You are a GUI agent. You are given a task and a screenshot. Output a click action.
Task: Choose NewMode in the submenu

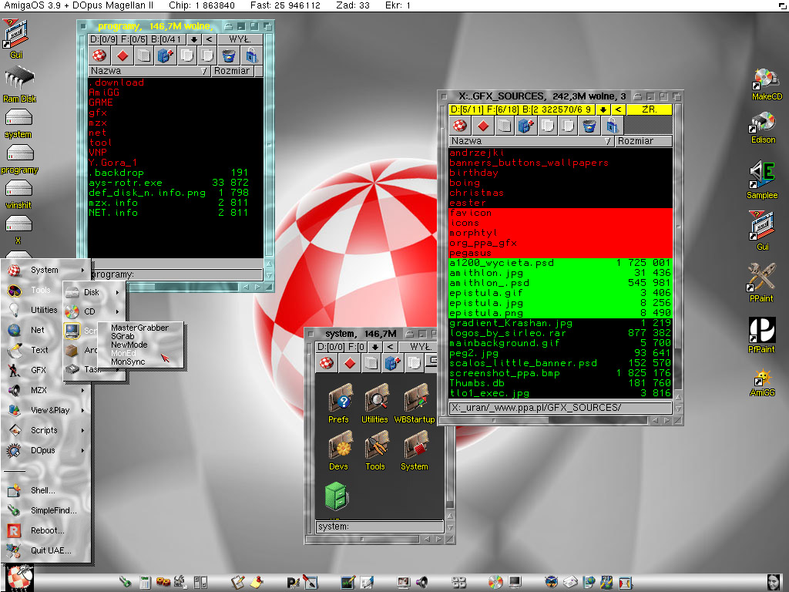pos(129,345)
